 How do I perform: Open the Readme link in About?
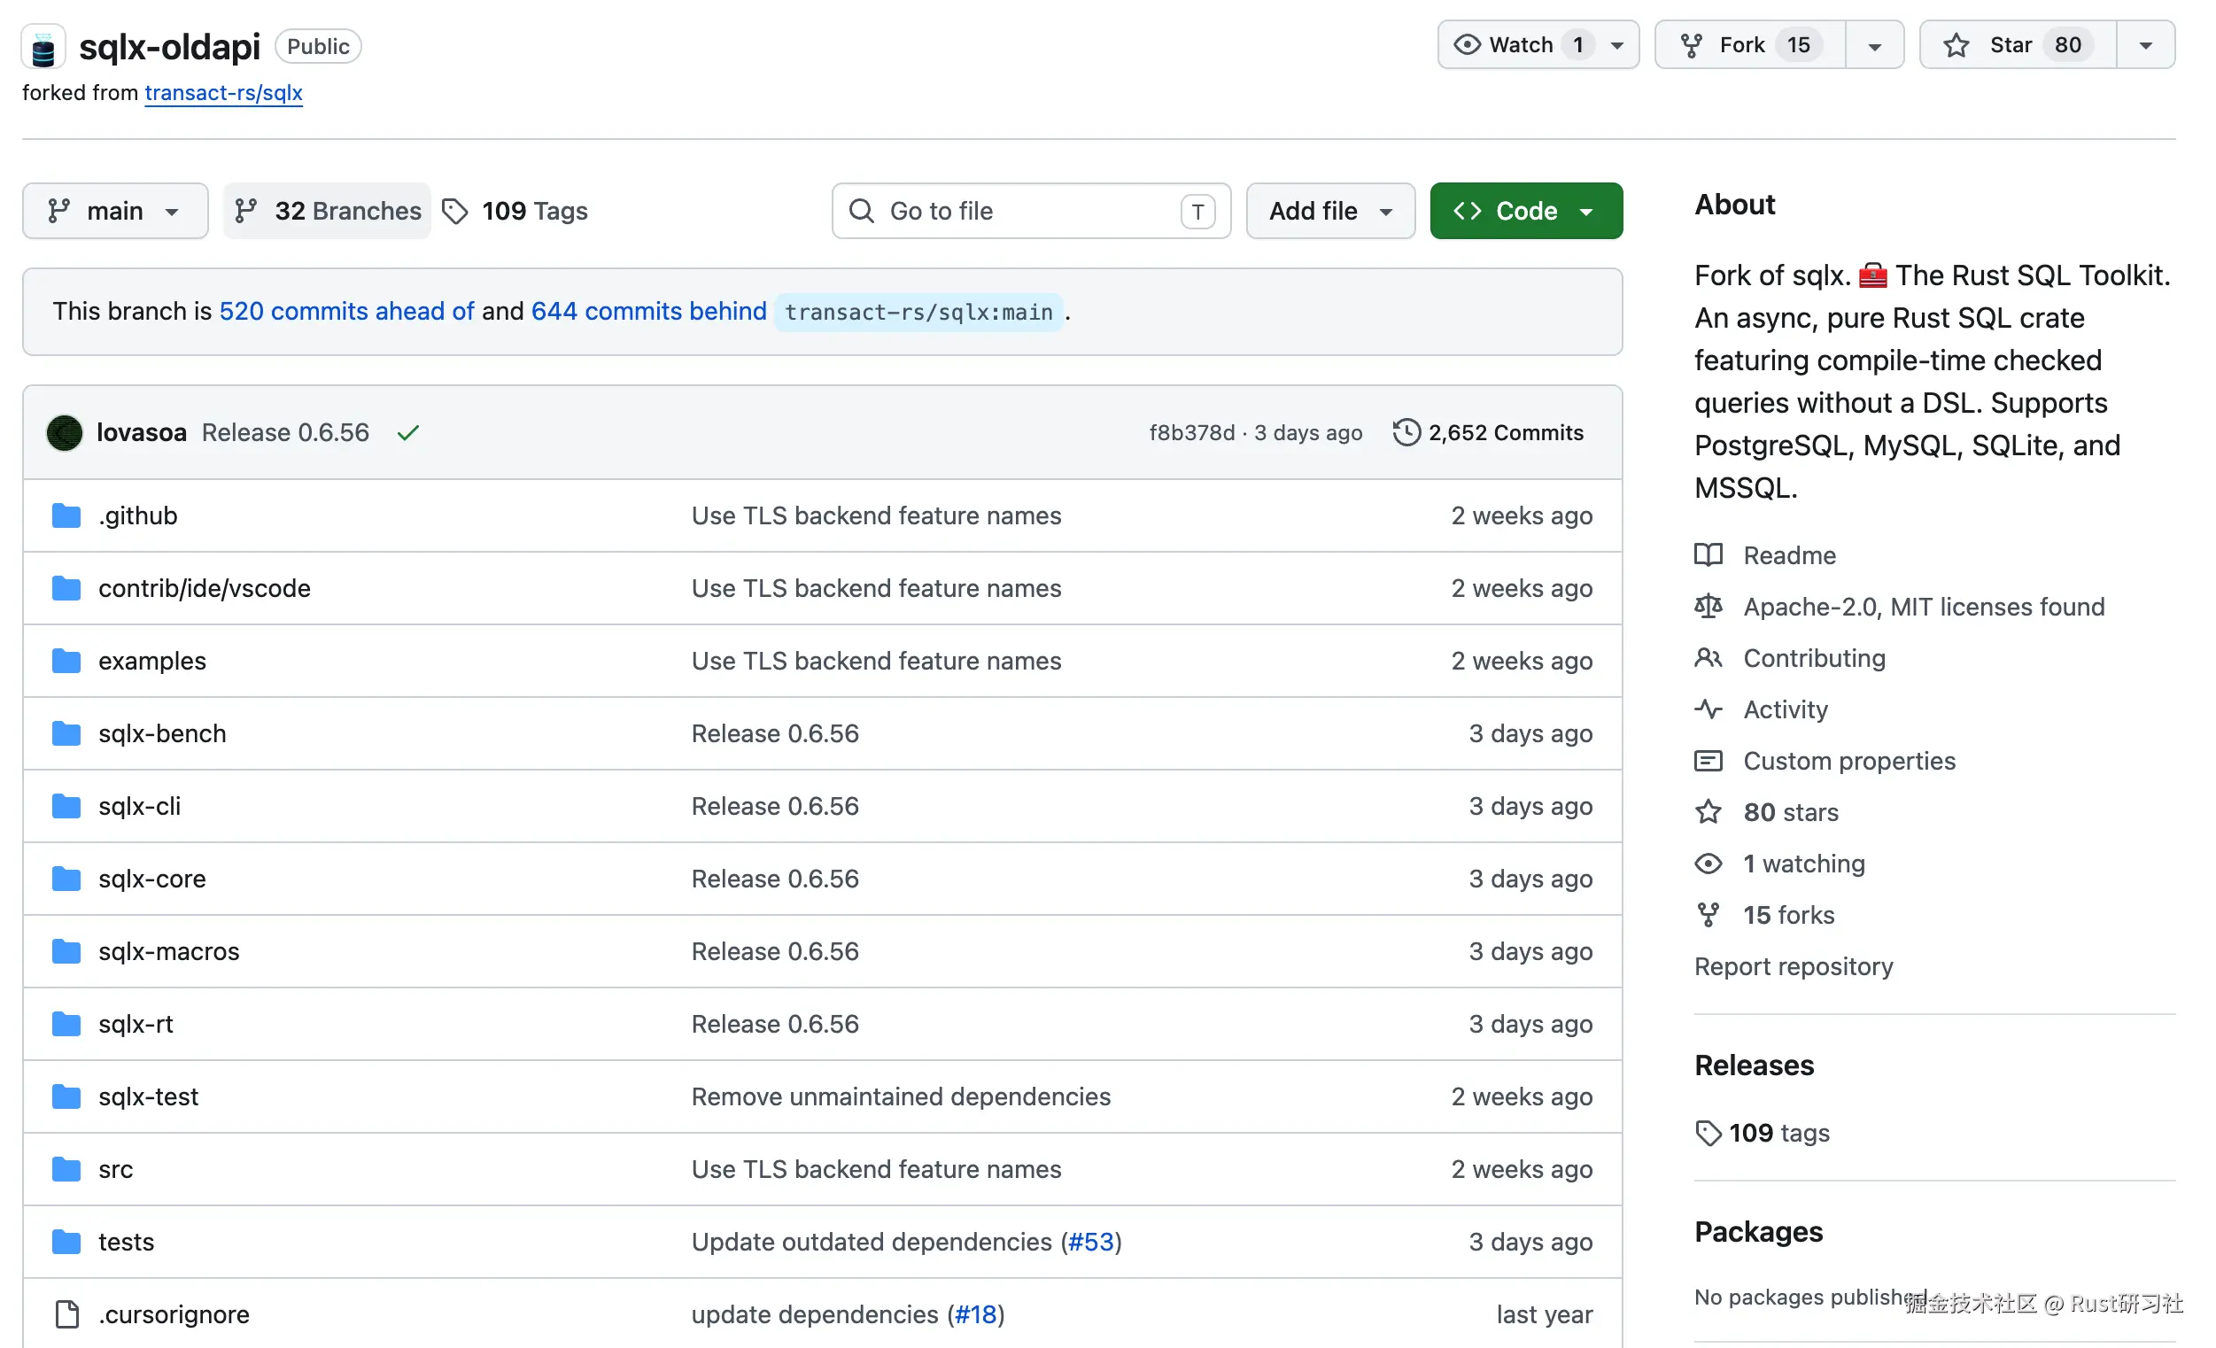point(1791,555)
